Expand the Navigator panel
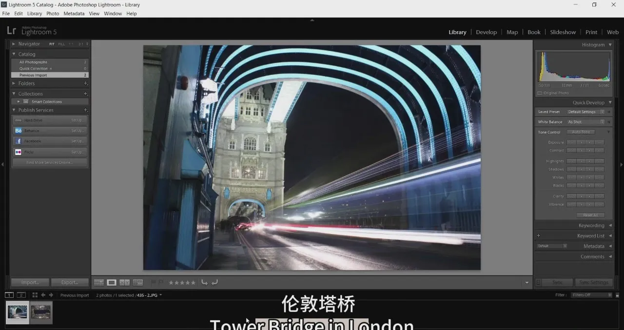Screen dimensions: 624x330 14,44
